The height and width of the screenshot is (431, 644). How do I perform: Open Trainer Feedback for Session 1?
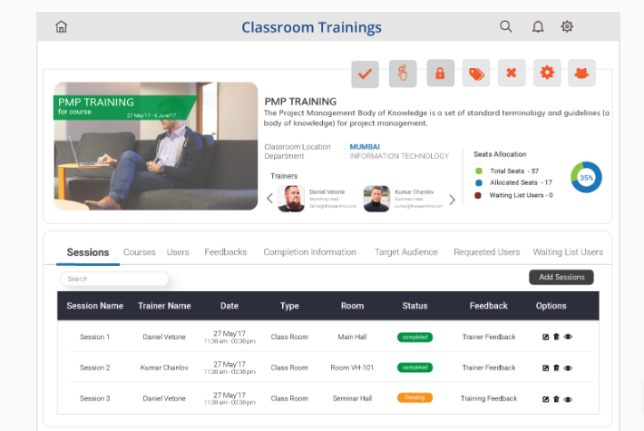pos(489,337)
